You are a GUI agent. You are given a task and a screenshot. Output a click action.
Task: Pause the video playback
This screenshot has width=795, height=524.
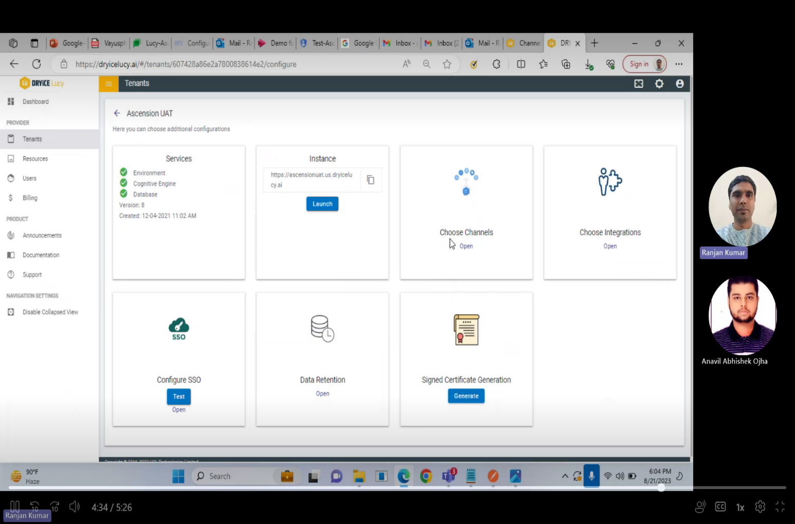(x=15, y=507)
